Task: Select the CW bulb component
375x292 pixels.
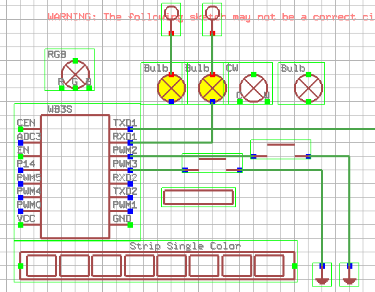Action: (x=254, y=88)
